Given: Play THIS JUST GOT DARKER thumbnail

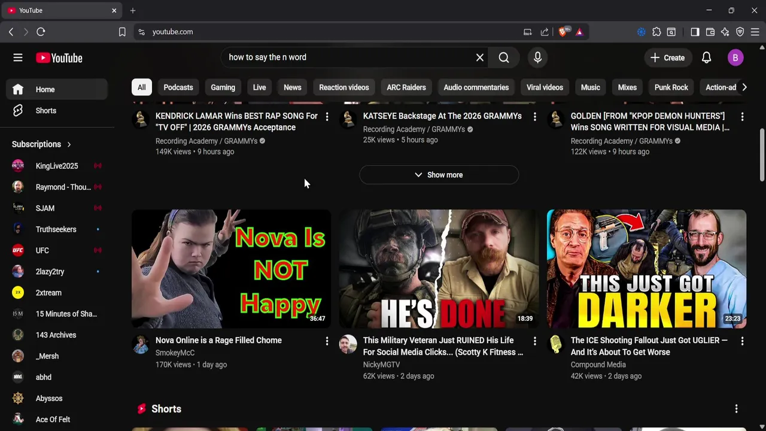Looking at the screenshot, I should click(646, 269).
